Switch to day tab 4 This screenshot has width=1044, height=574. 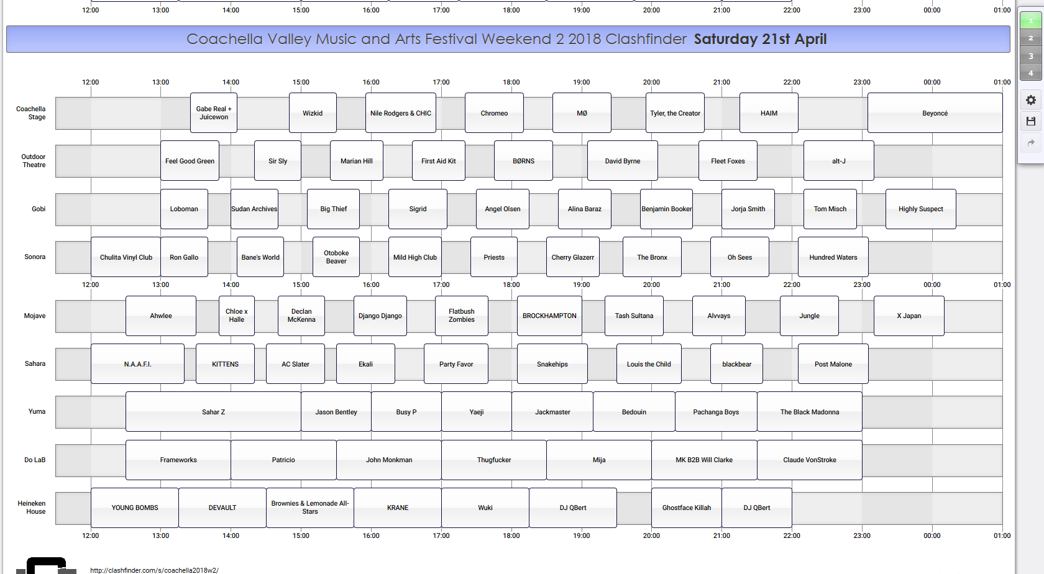1031,73
